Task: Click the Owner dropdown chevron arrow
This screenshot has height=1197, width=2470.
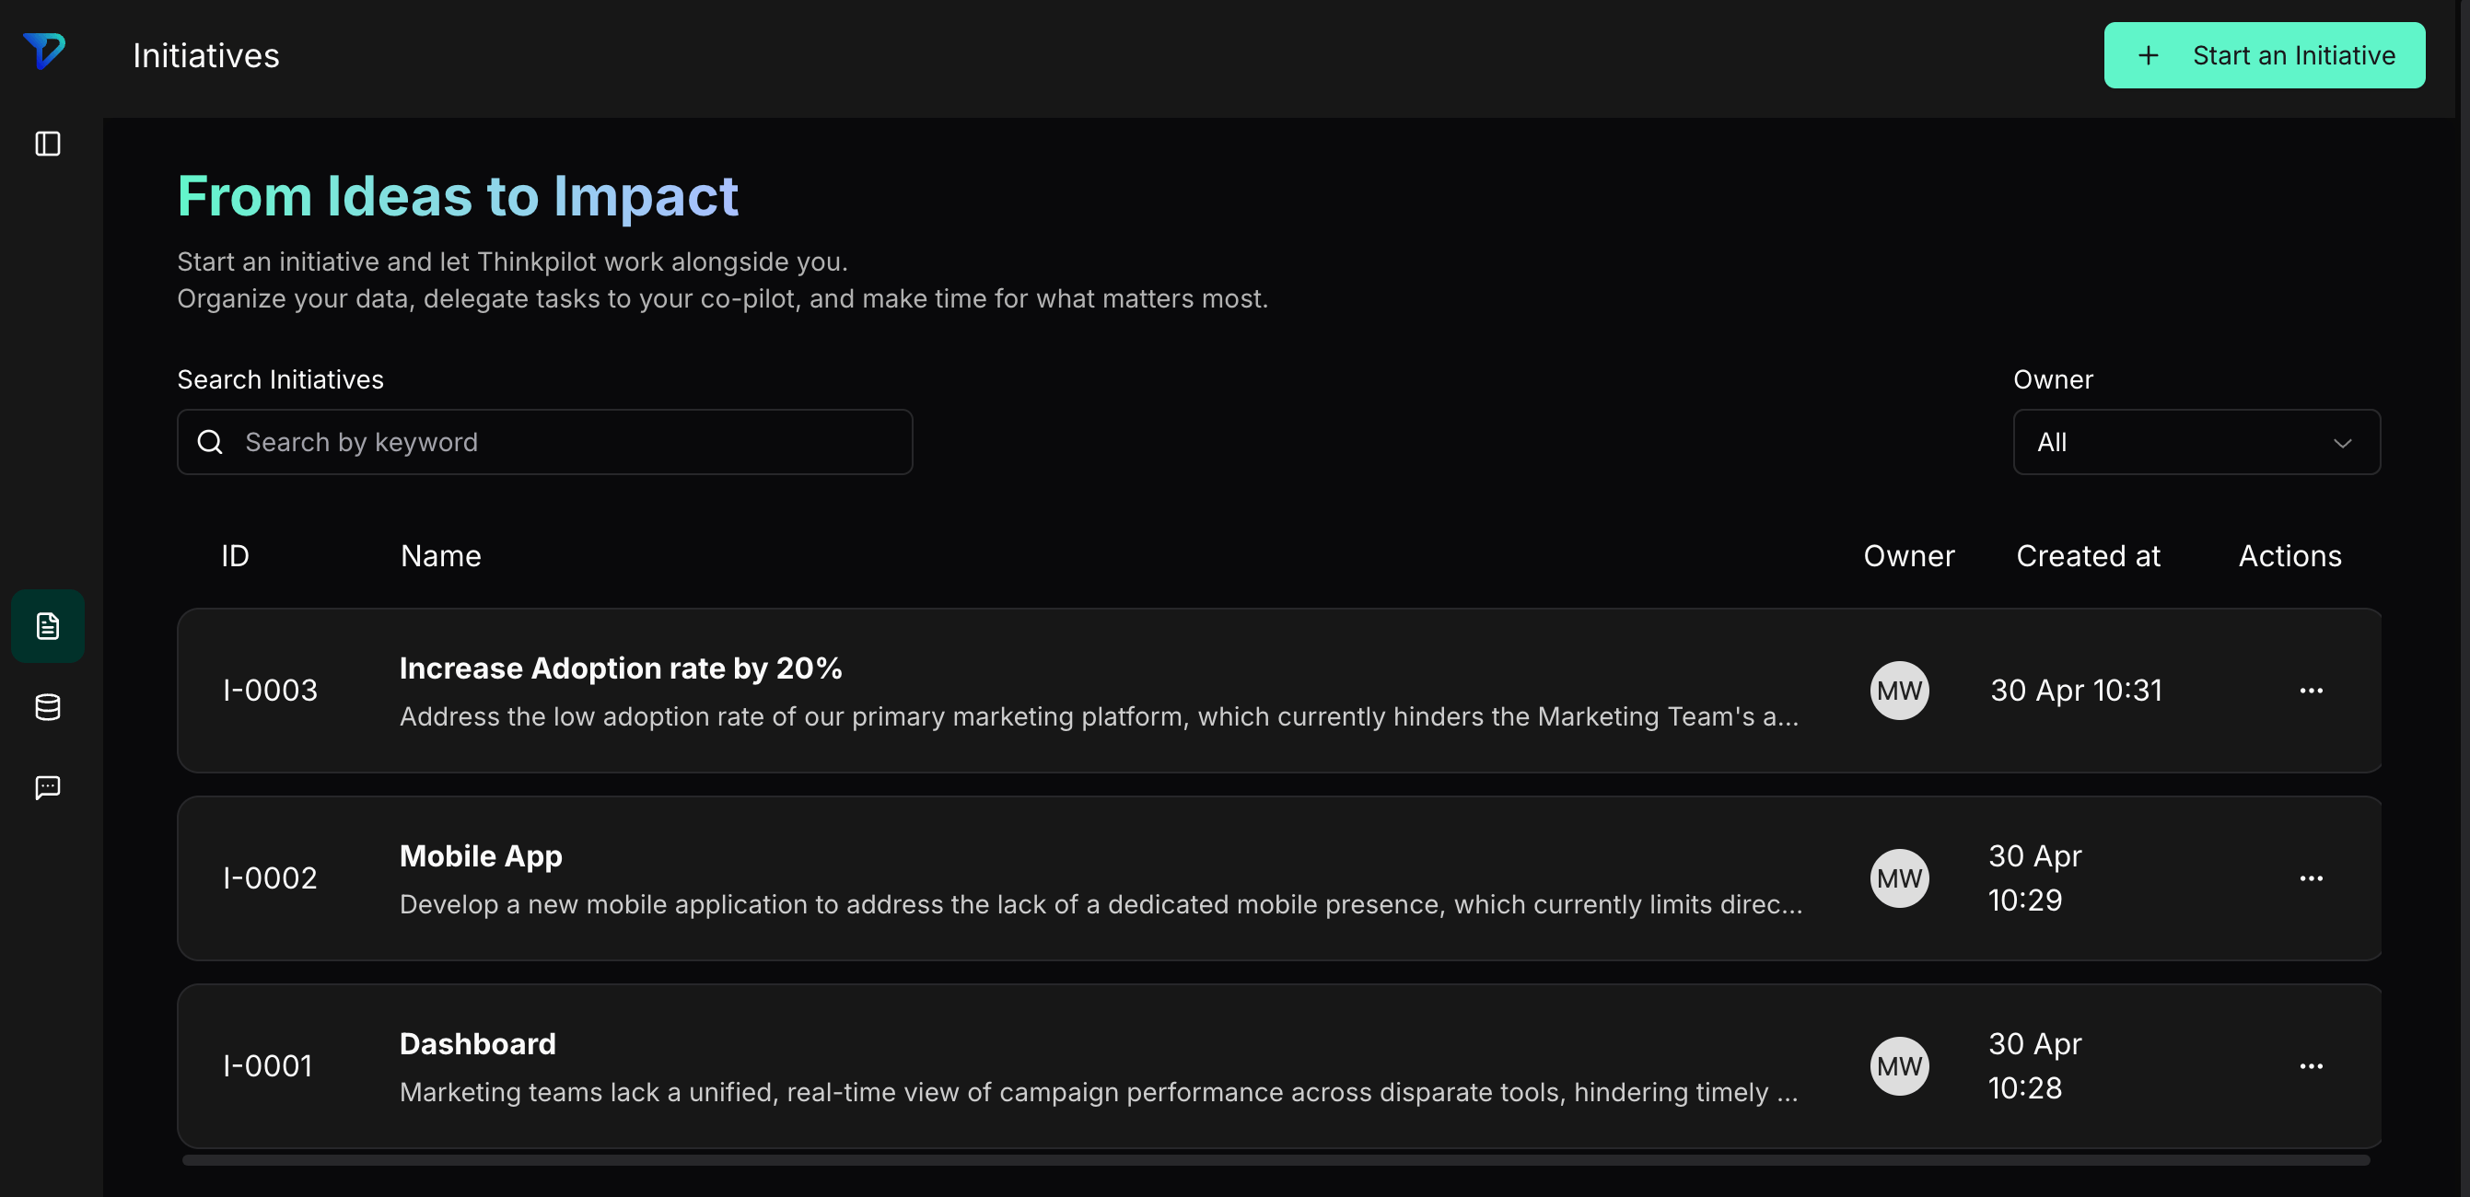Action: coord(2343,443)
